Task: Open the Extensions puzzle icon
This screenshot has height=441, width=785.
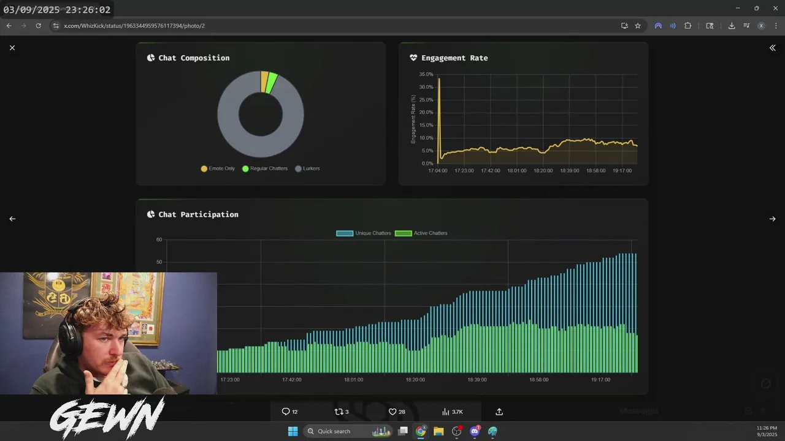Action: tap(687, 26)
